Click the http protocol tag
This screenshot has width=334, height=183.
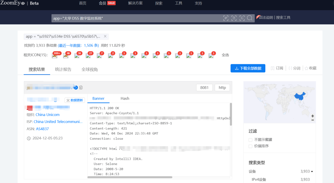coord(222,87)
